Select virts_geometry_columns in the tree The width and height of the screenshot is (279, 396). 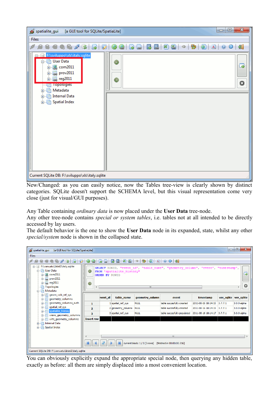64,319
